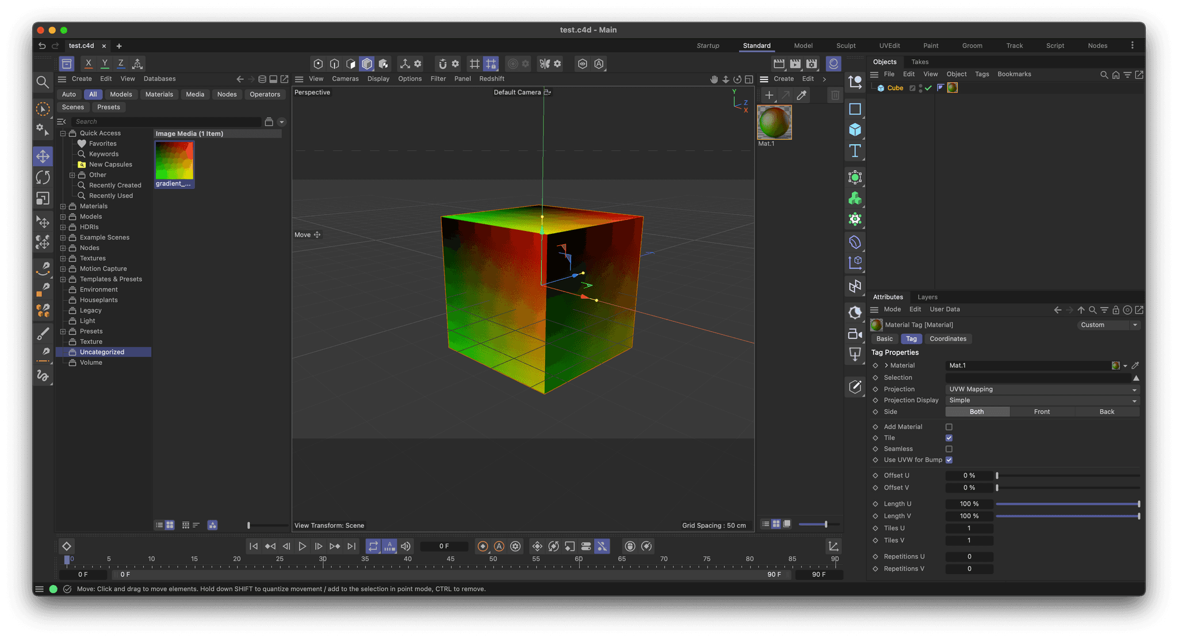Screen dimensions: 1178x639
Task: Set Side to Front
Action: coord(1042,412)
